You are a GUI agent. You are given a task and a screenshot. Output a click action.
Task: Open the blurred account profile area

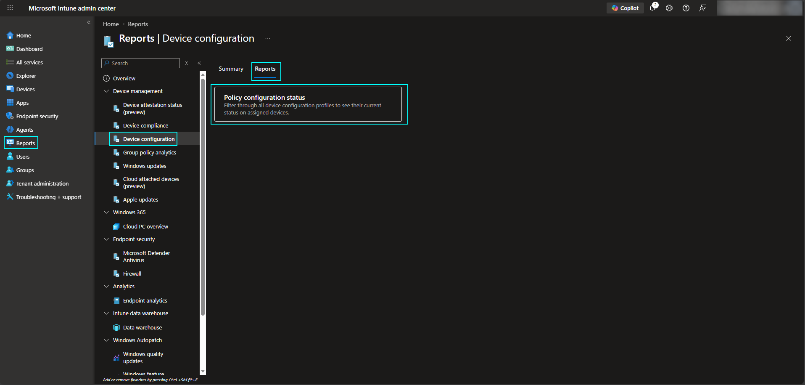(x=759, y=8)
